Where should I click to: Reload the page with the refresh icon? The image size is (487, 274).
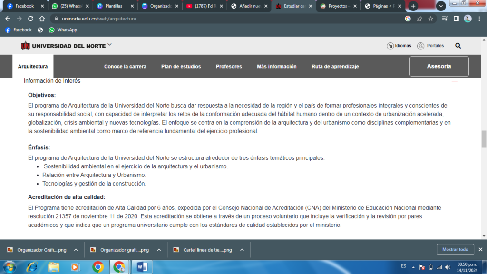pos(31,19)
